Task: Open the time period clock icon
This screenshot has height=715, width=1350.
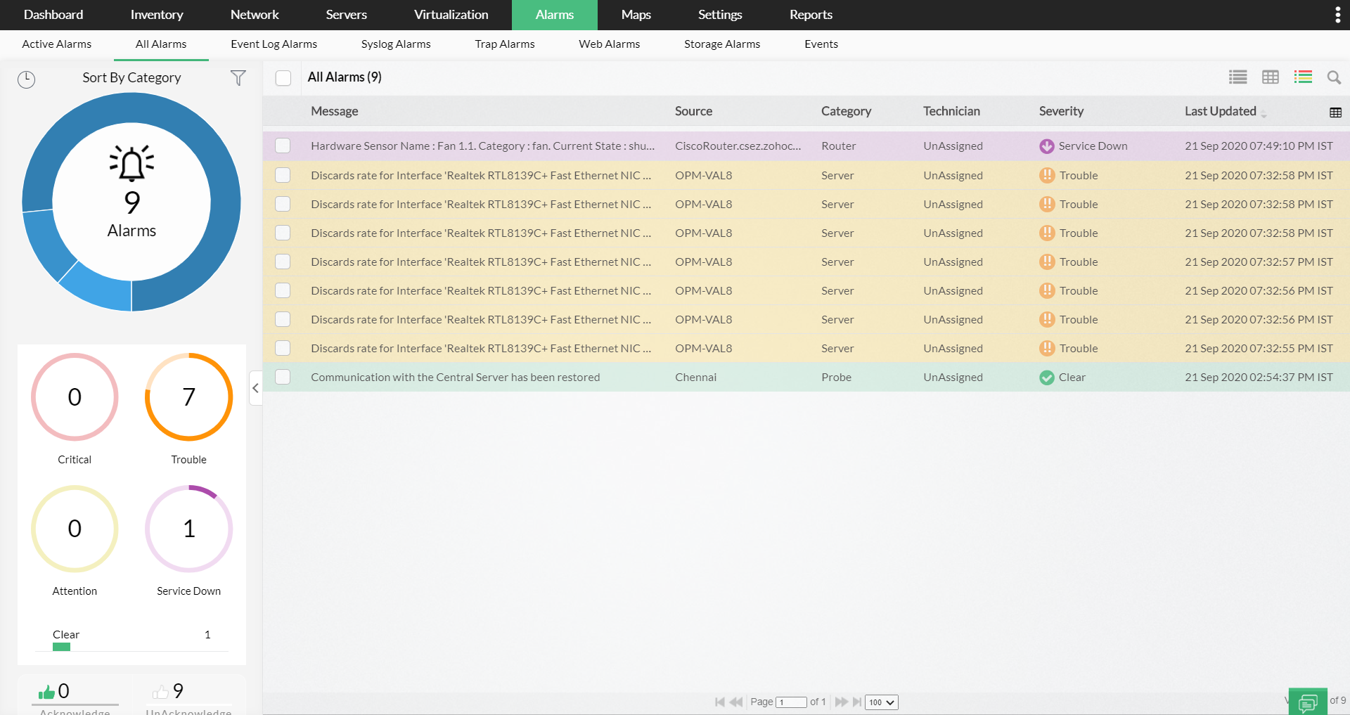Action: (x=26, y=79)
